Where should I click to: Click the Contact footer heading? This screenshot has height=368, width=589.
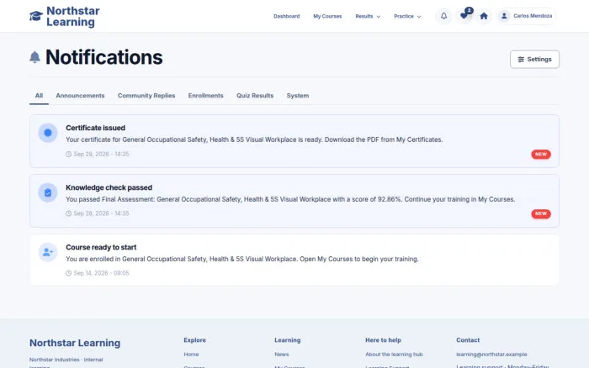tap(468, 340)
